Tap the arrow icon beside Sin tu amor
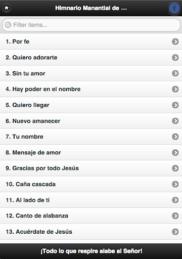The height and width of the screenshot is (259, 182). click(x=175, y=73)
